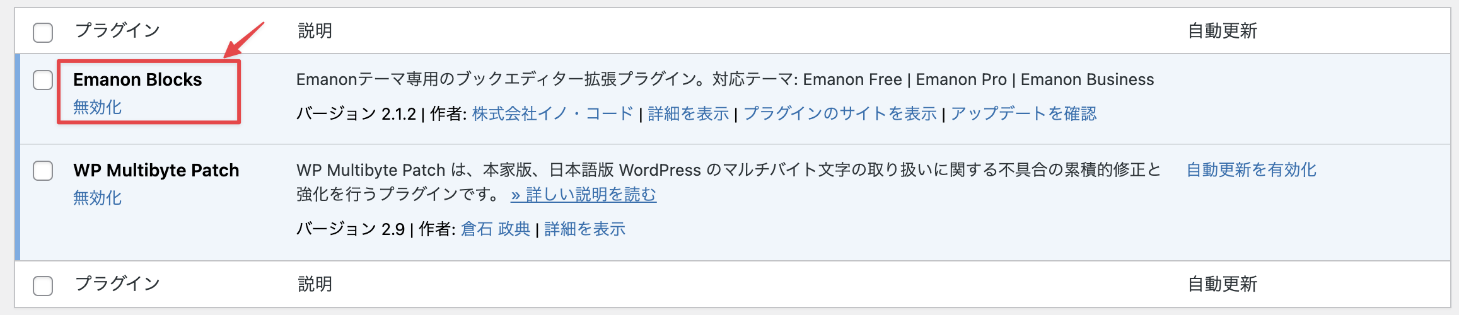Click プラグイン column header at top

point(117,31)
